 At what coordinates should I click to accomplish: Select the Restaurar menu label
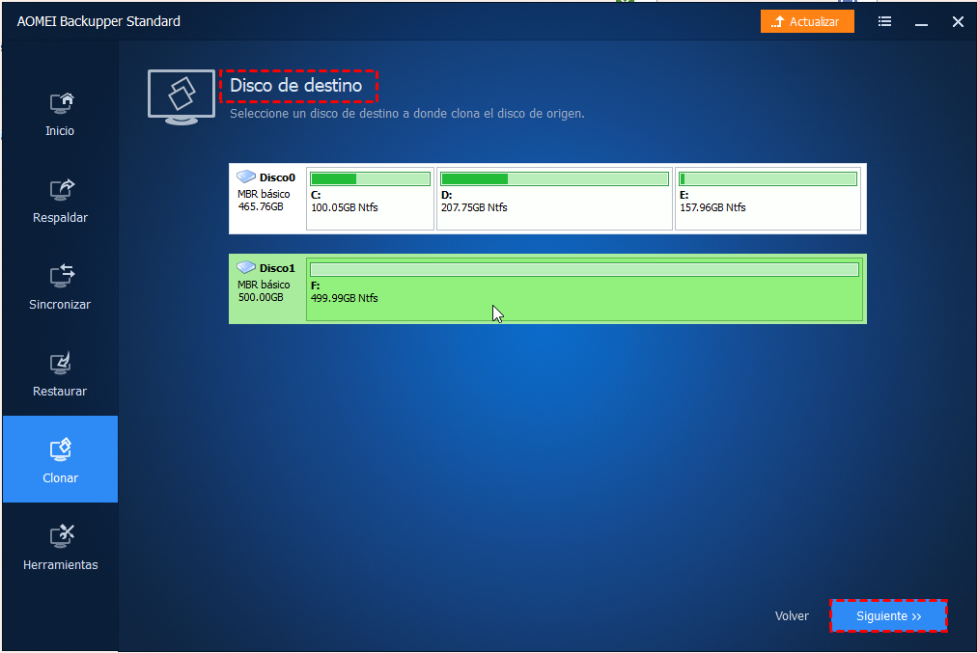60,392
